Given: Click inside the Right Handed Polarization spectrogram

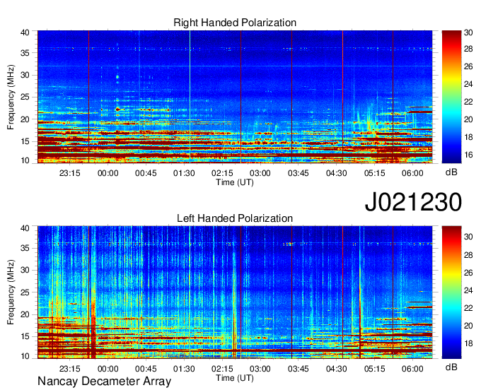Looking at the screenshot, I should pyautogui.click(x=235, y=97).
